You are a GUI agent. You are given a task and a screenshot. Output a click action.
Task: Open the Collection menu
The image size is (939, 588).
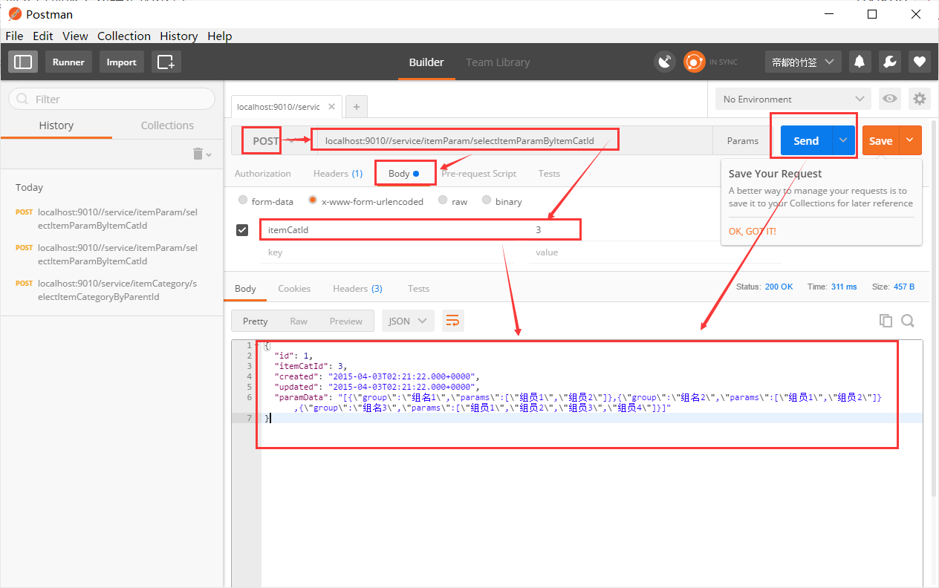[x=124, y=36]
